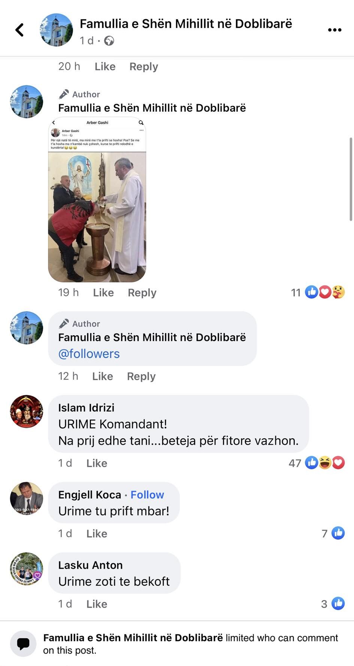Tap Lasku Anton's profile avatar
The width and height of the screenshot is (354, 666).
pos(27,569)
